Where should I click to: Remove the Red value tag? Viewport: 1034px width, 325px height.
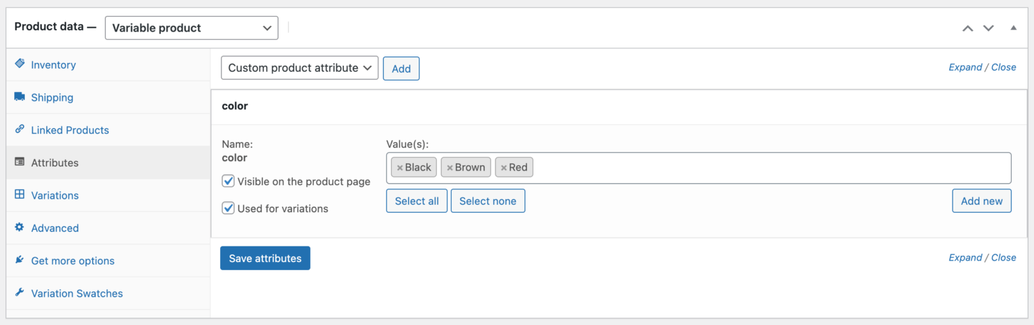click(x=504, y=168)
